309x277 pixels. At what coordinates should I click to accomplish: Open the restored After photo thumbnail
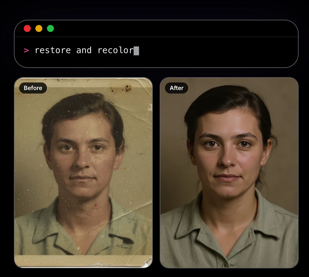click(229, 173)
